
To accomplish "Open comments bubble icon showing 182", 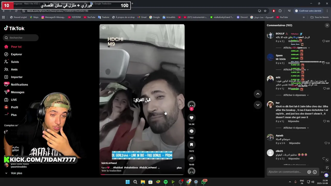I will pyautogui.click(x=191, y=131).
